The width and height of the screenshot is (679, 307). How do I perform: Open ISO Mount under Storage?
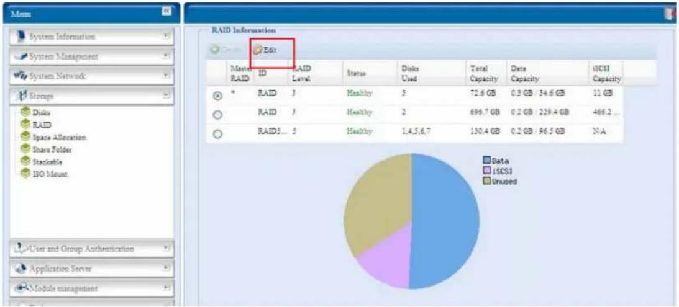(x=49, y=174)
